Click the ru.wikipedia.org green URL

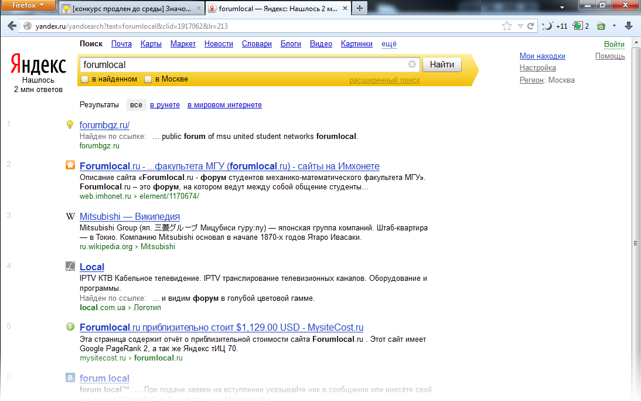(x=127, y=246)
